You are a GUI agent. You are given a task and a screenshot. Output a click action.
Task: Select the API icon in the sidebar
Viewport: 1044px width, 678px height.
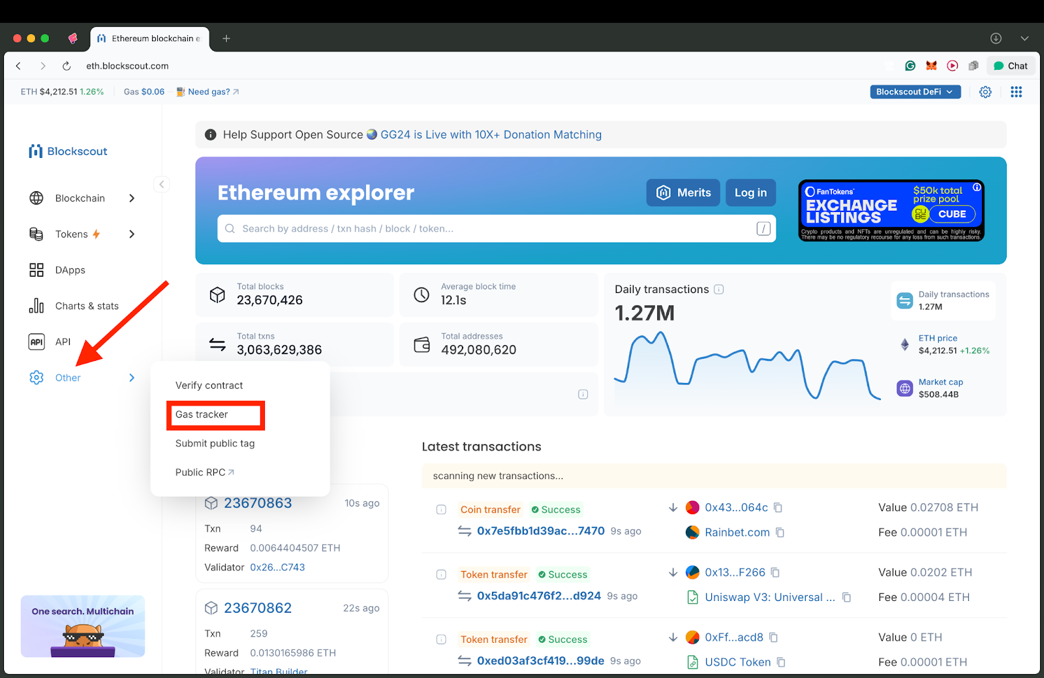click(37, 341)
